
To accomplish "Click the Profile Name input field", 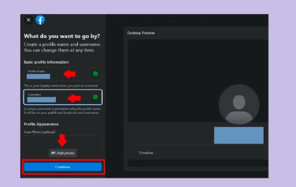I will click(x=63, y=74).
